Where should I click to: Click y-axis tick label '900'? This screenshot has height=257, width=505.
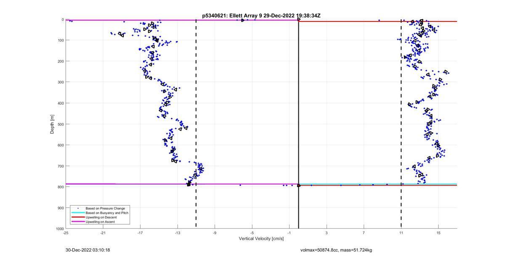pyautogui.click(x=61, y=208)
